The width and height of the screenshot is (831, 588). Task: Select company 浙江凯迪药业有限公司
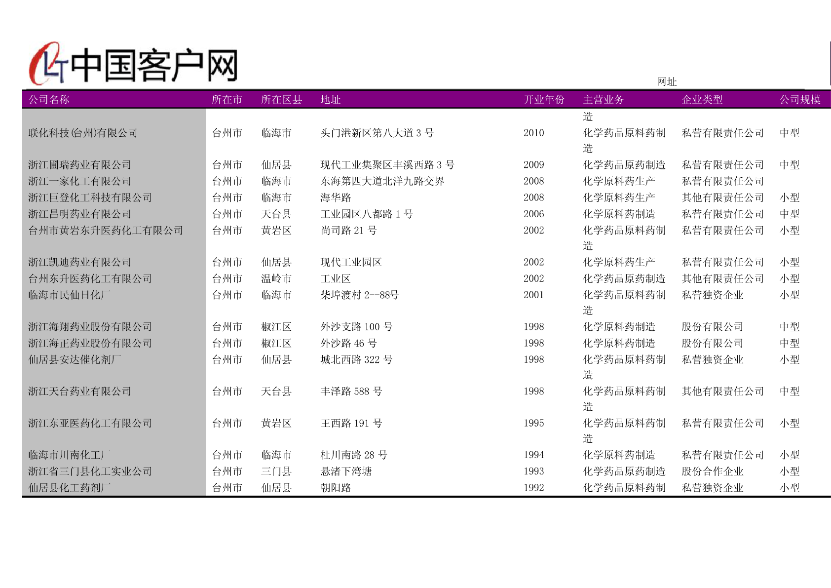click(80, 262)
